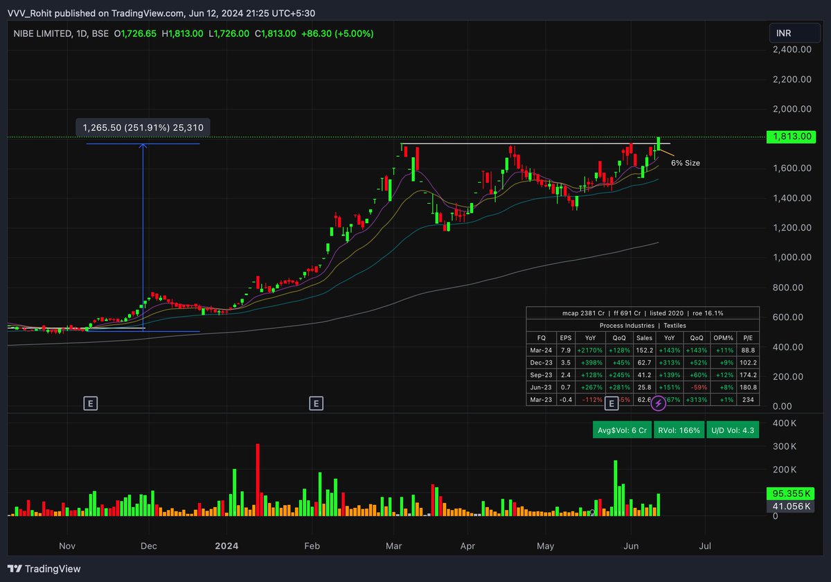831x582 pixels.
Task: Click the 'Process Industries | Textiles' row
Action: click(x=643, y=324)
